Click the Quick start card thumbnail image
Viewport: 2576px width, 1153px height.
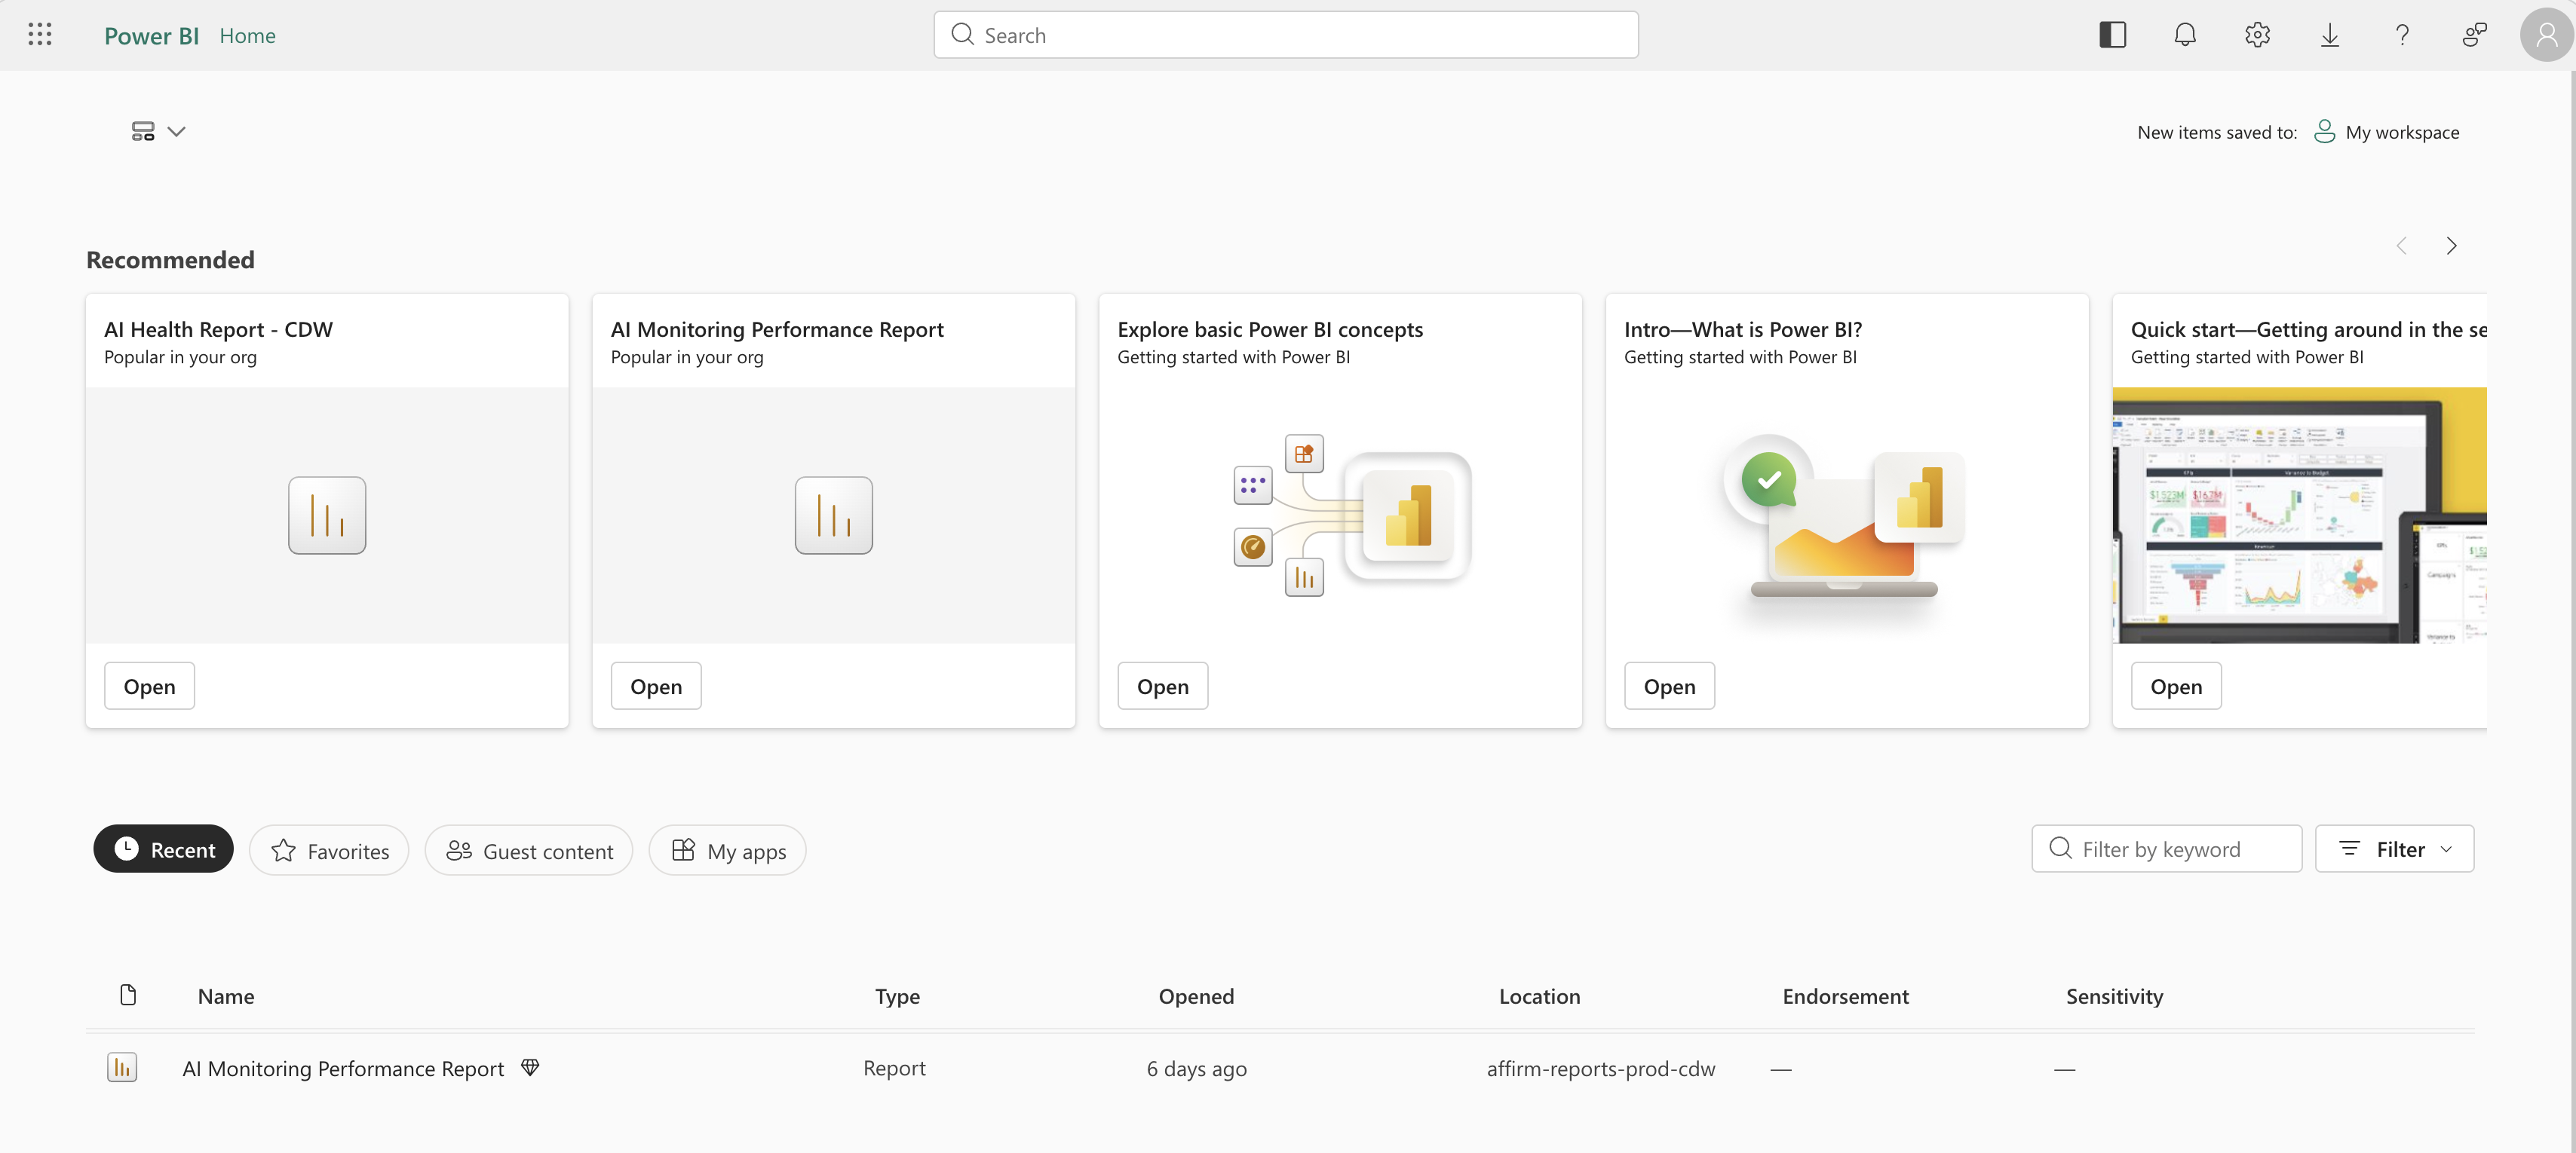[x=2299, y=515]
